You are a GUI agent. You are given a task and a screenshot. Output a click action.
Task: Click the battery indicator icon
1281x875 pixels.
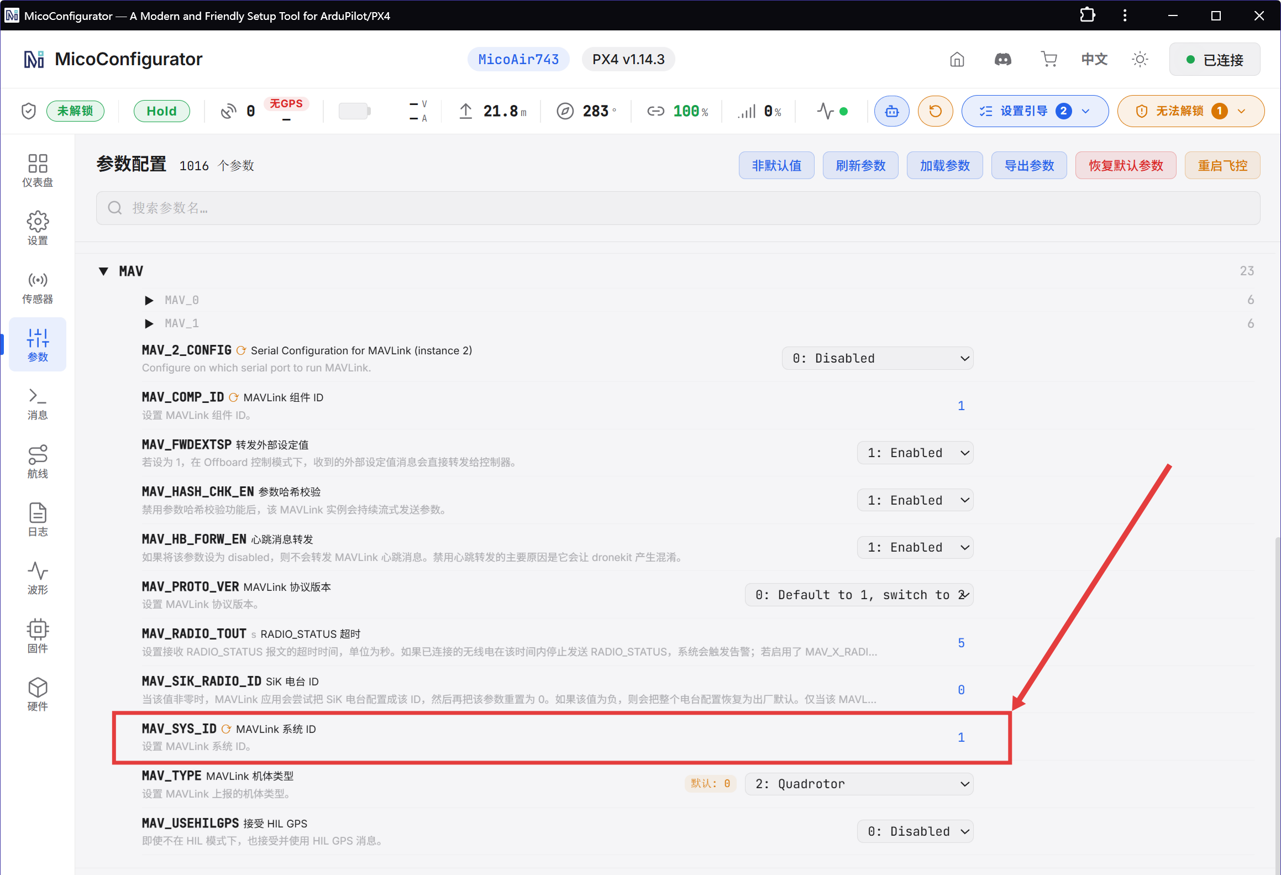tap(354, 111)
